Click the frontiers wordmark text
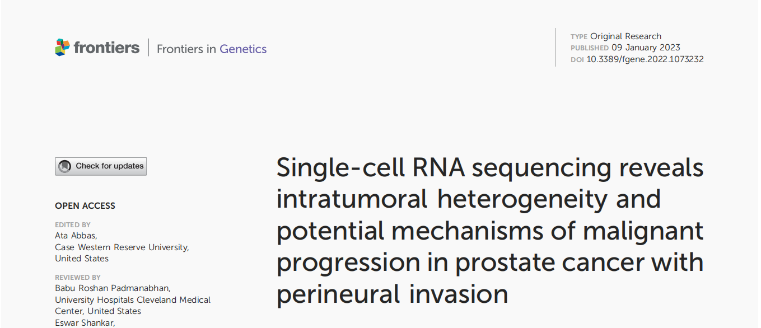 (x=106, y=48)
